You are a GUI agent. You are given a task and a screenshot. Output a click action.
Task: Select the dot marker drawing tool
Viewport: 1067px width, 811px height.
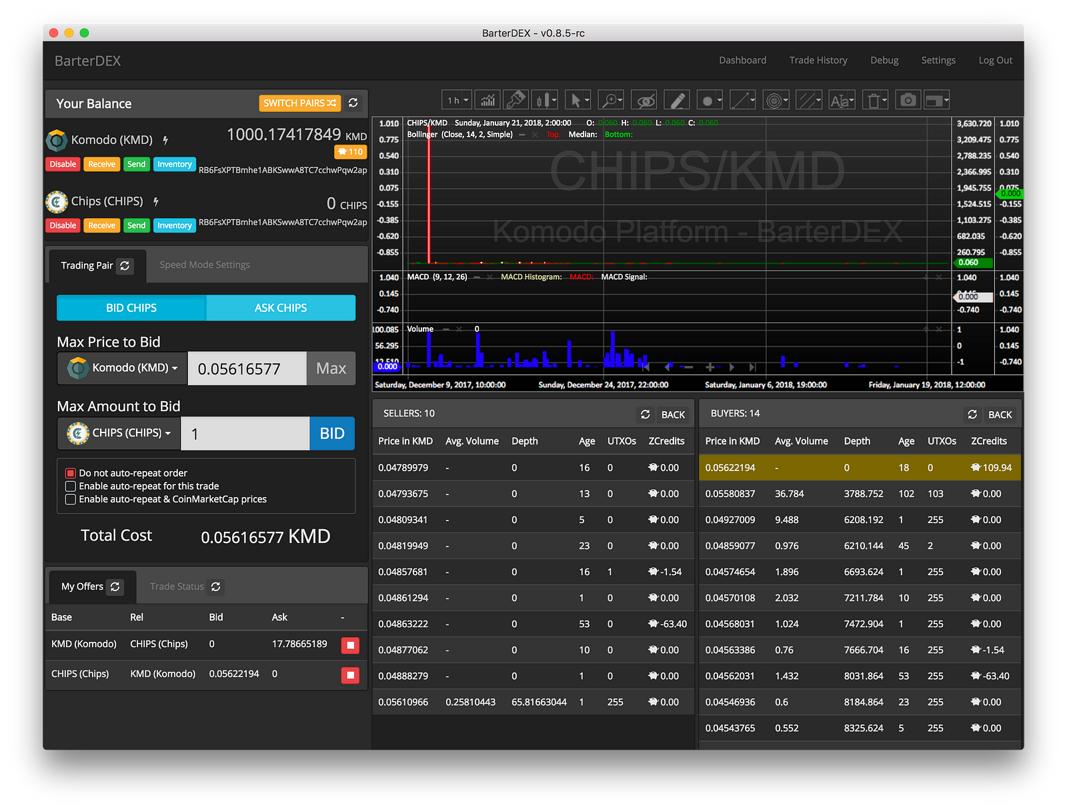click(x=710, y=100)
